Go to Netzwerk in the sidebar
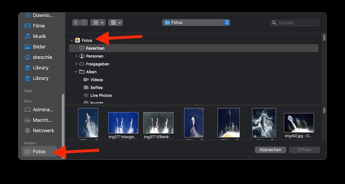 43,131
